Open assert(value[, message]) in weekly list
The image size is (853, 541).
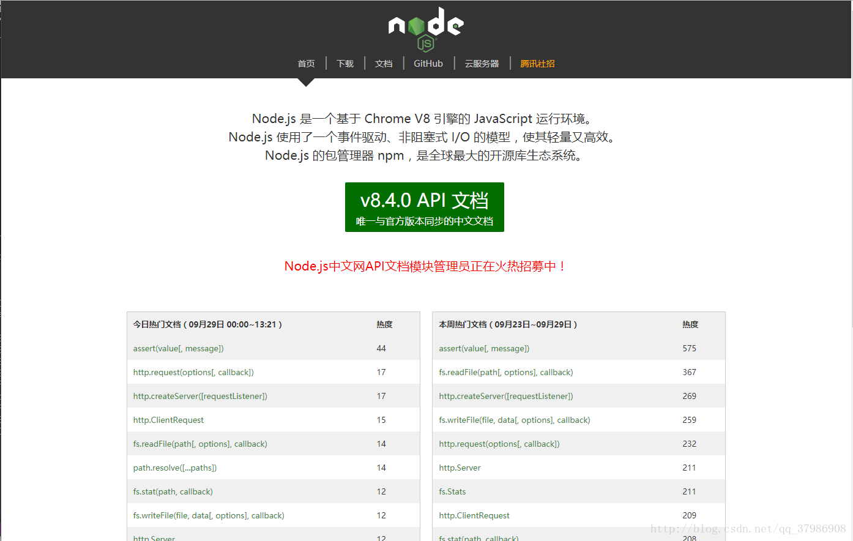tap(484, 348)
